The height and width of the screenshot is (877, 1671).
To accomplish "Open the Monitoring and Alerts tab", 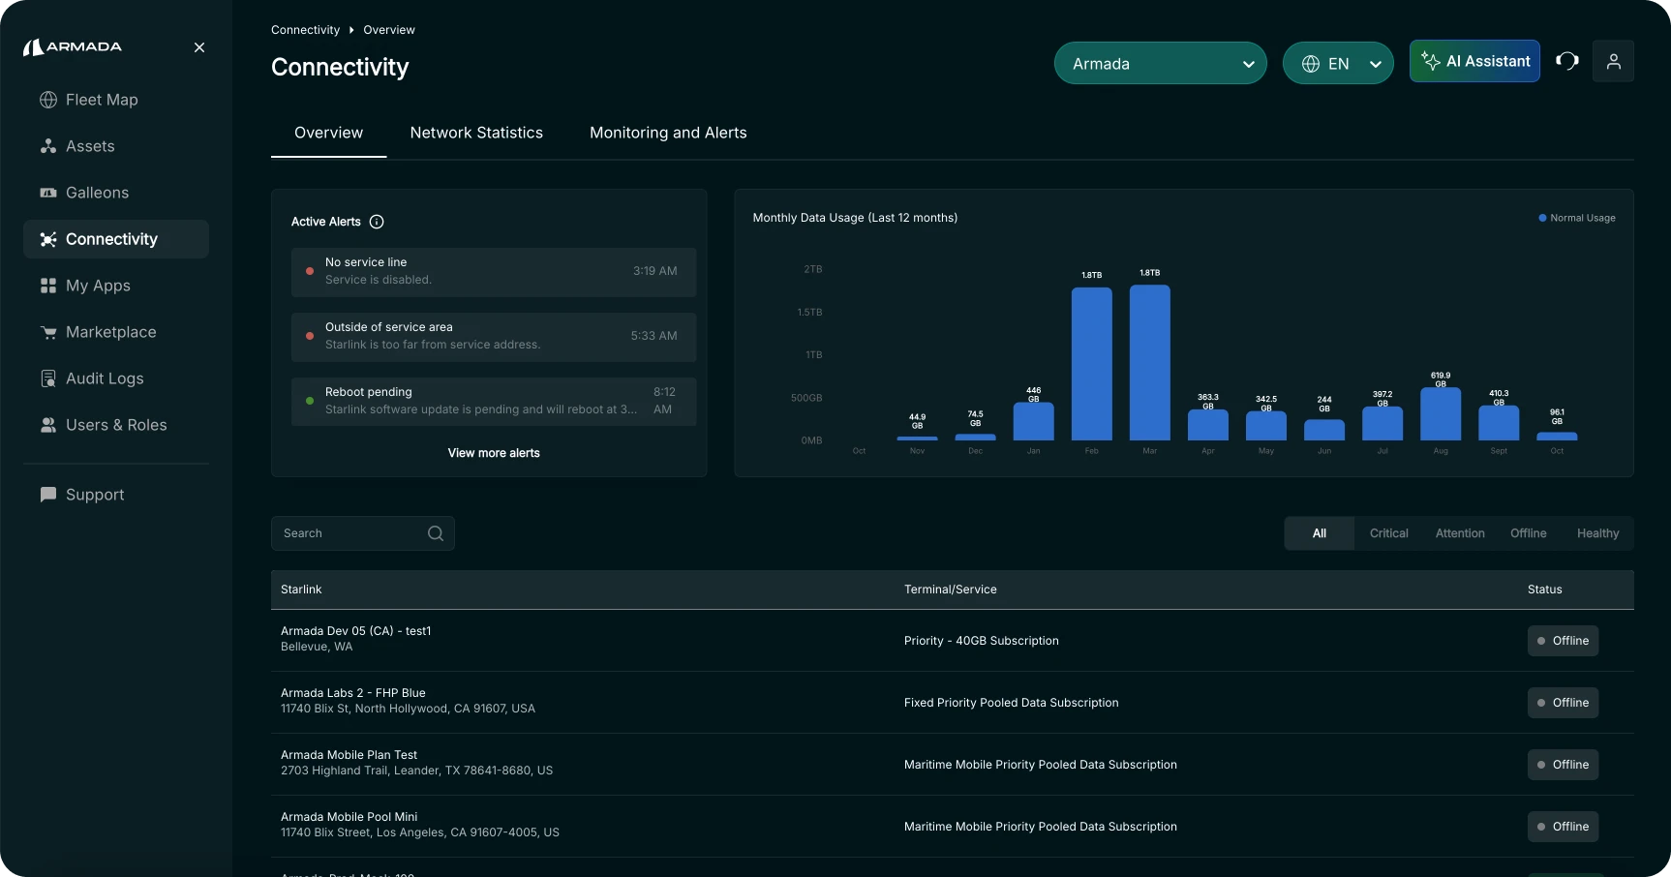I will coord(668,133).
